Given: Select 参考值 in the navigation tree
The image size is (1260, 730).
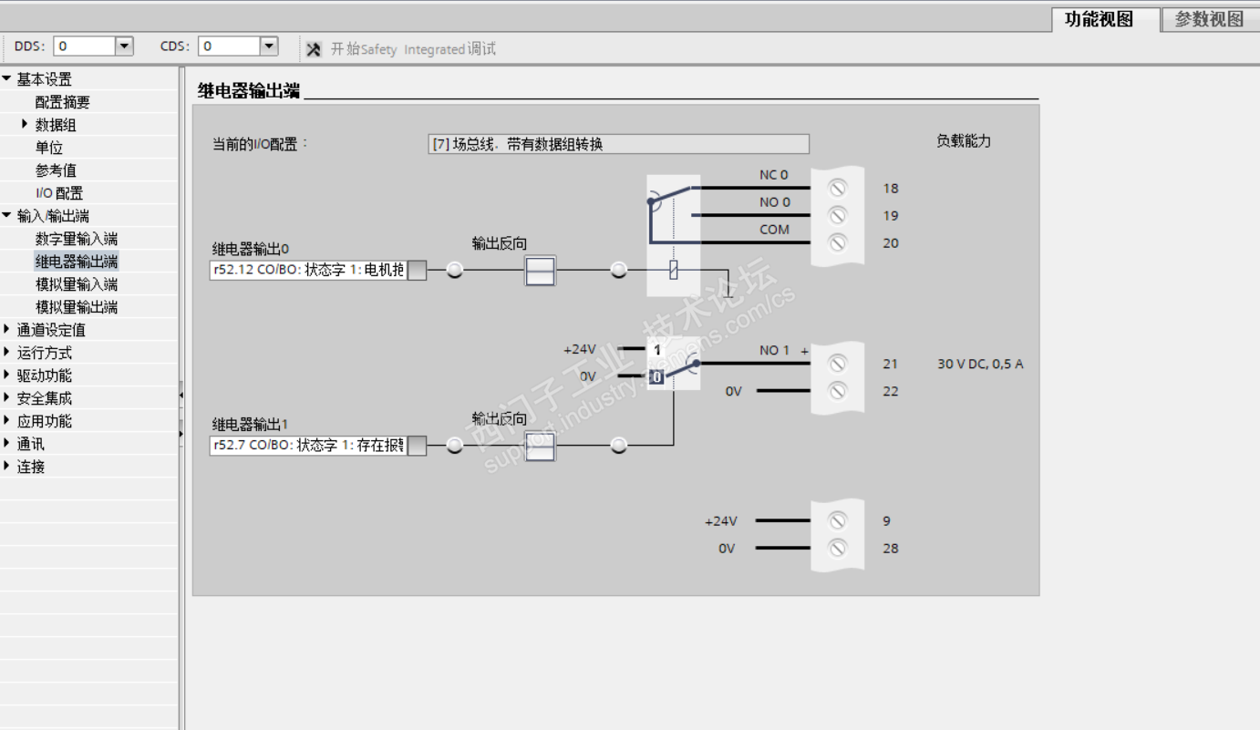Looking at the screenshot, I should coord(56,170).
